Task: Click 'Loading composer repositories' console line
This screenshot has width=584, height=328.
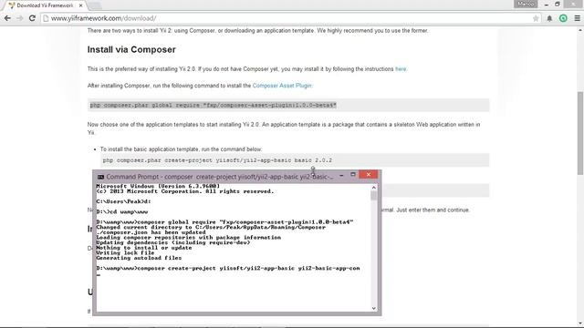Action: point(189,237)
